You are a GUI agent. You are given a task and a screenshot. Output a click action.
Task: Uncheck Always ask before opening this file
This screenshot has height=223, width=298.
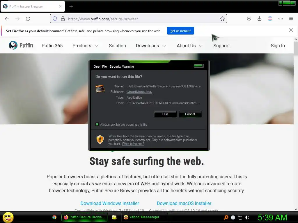(97, 124)
